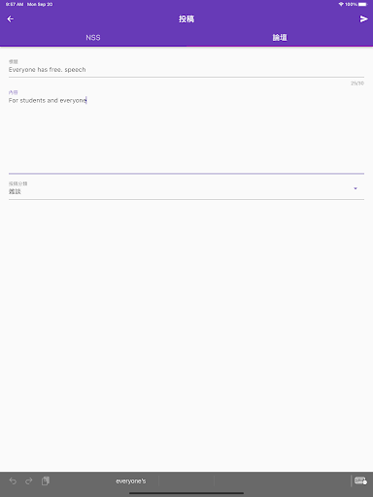The width and height of the screenshot is (373, 497).
Task: Tap the clipboard paste icon
Action: point(46,481)
